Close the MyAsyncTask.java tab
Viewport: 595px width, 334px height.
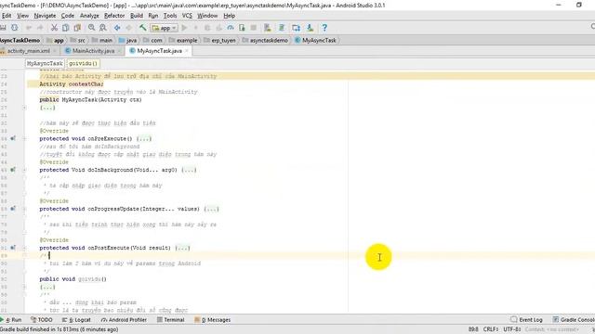pyautogui.click(x=187, y=51)
